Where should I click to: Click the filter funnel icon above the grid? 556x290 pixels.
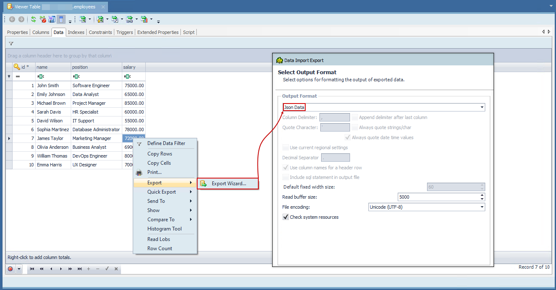click(11, 44)
